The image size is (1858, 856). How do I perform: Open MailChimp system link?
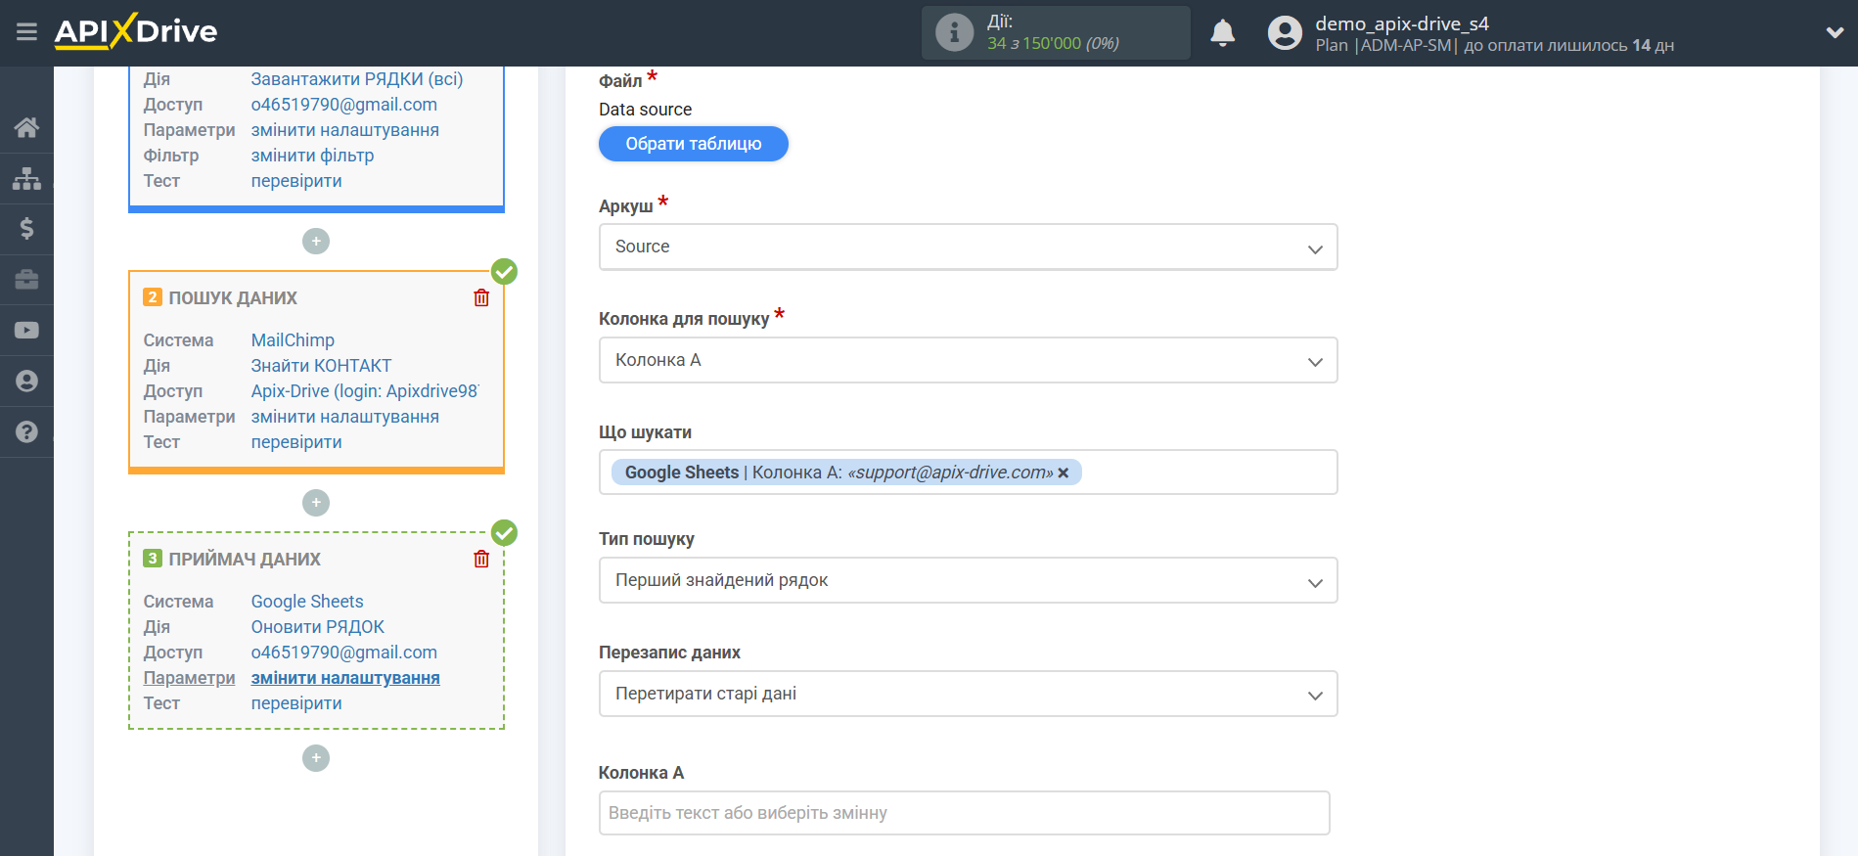click(x=293, y=340)
